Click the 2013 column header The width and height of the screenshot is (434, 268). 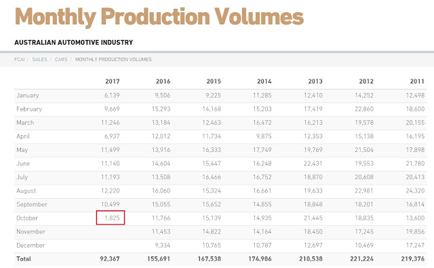[315, 81]
